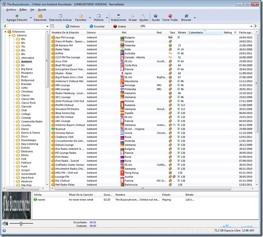The image size is (263, 237).
Task: Click the song title he never knew what
Action: (81, 200)
